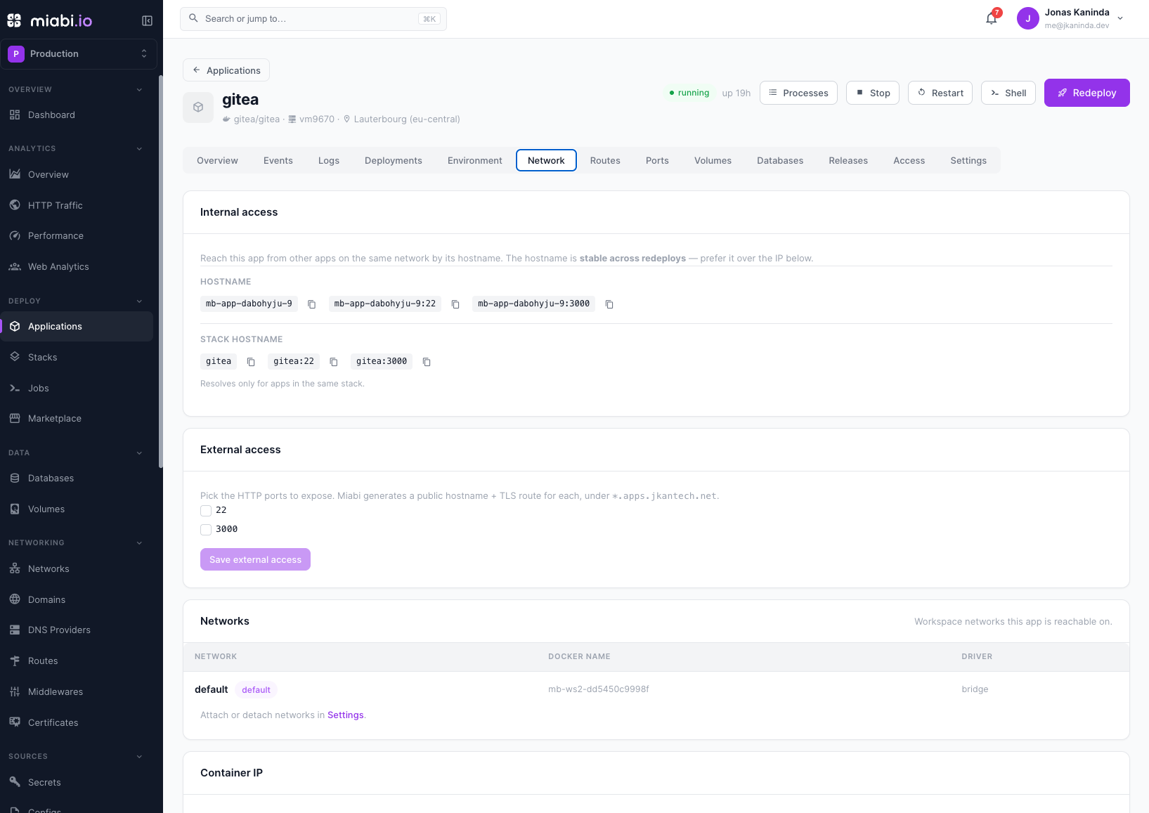Expand the user account menu chevron
Screen dimensions: 1149x813
click(1120, 18)
